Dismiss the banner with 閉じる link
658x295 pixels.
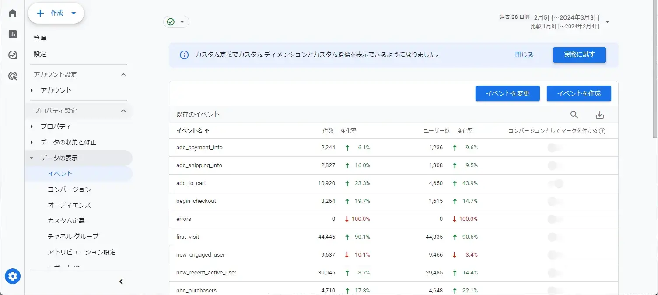pyautogui.click(x=523, y=55)
